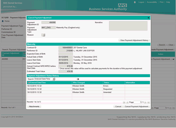Screen dimensions: 176x128
Task: Select the history row with status Amended
Action: [x=88, y=92]
